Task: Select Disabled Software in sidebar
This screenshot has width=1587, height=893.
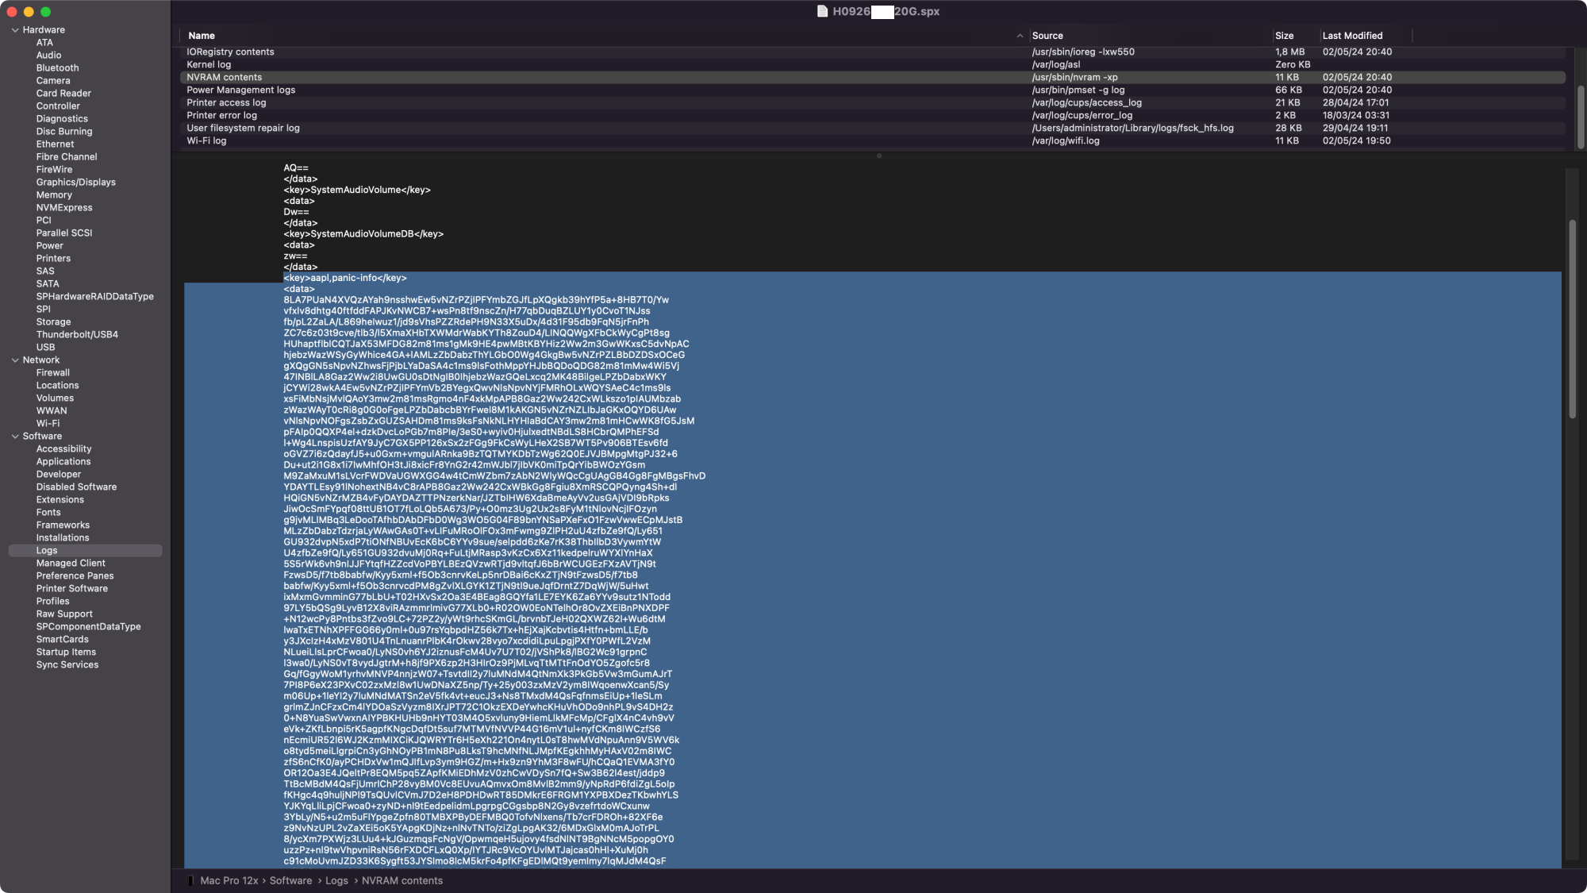Action: [76, 487]
